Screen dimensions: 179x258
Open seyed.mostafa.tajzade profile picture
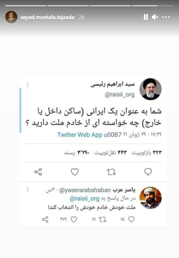click(11, 17)
